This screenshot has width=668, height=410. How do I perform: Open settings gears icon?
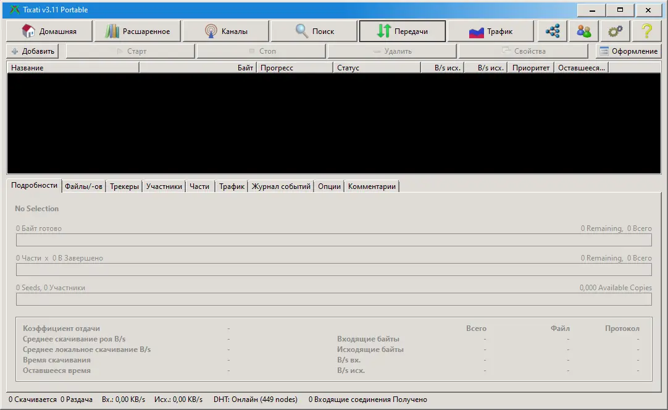(x=615, y=31)
